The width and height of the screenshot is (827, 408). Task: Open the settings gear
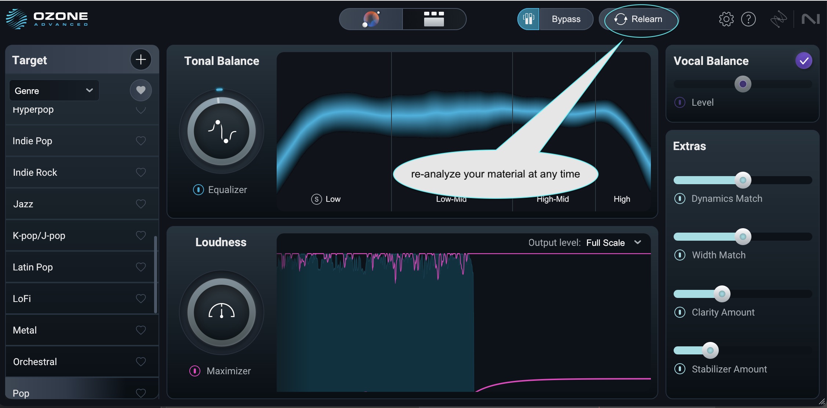click(726, 19)
